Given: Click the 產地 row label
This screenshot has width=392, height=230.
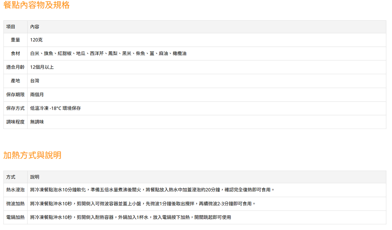Looking at the screenshot, I should [15, 81].
